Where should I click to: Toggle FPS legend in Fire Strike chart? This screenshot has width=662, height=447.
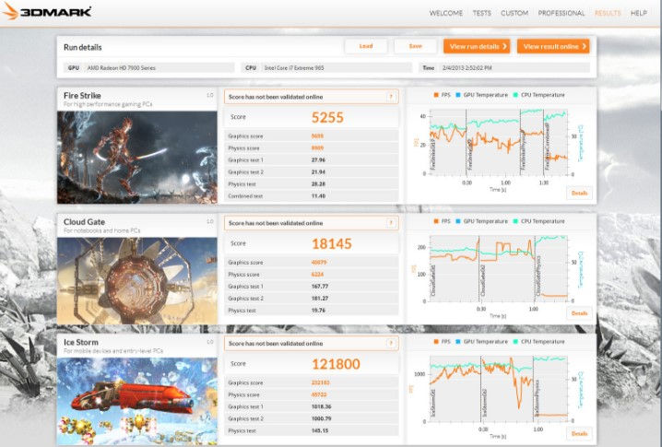442,95
